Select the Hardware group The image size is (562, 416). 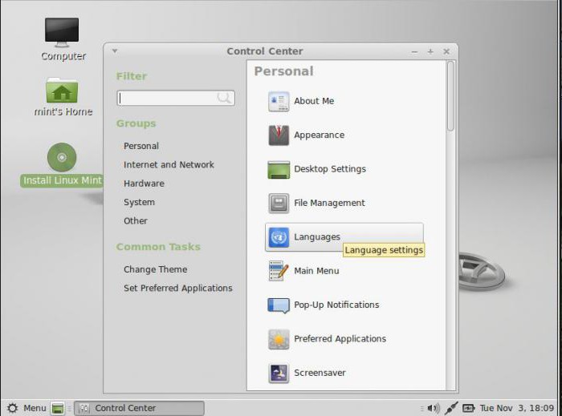point(144,184)
